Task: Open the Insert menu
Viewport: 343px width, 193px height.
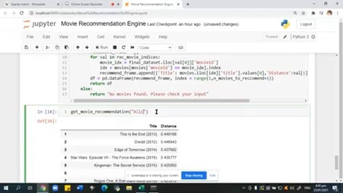Action: pyautogui.click(x=83, y=37)
